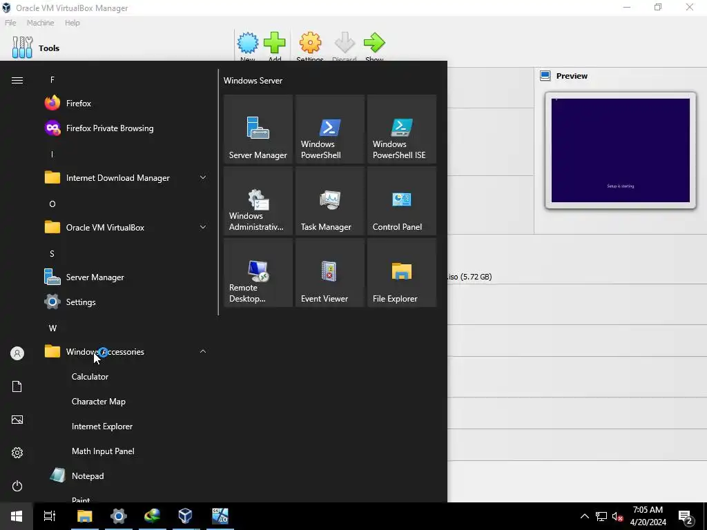Open the notification center with 2 alerts
The width and height of the screenshot is (707, 530).
coord(686,517)
